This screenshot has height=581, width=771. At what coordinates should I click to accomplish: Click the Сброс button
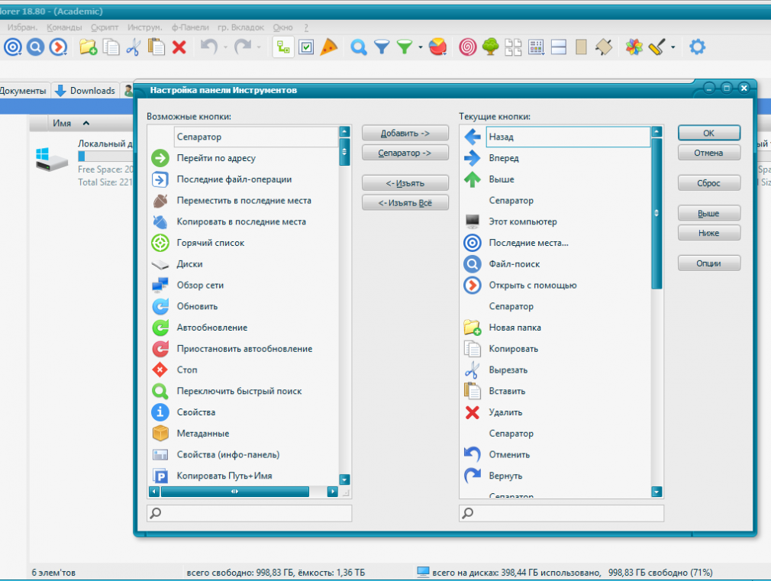pyautogui.click(x=708, y=183)
